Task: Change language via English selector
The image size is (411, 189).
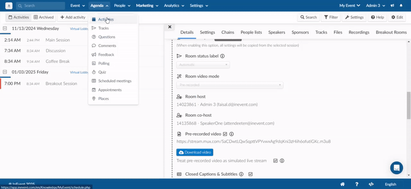Action: point(390,184)
